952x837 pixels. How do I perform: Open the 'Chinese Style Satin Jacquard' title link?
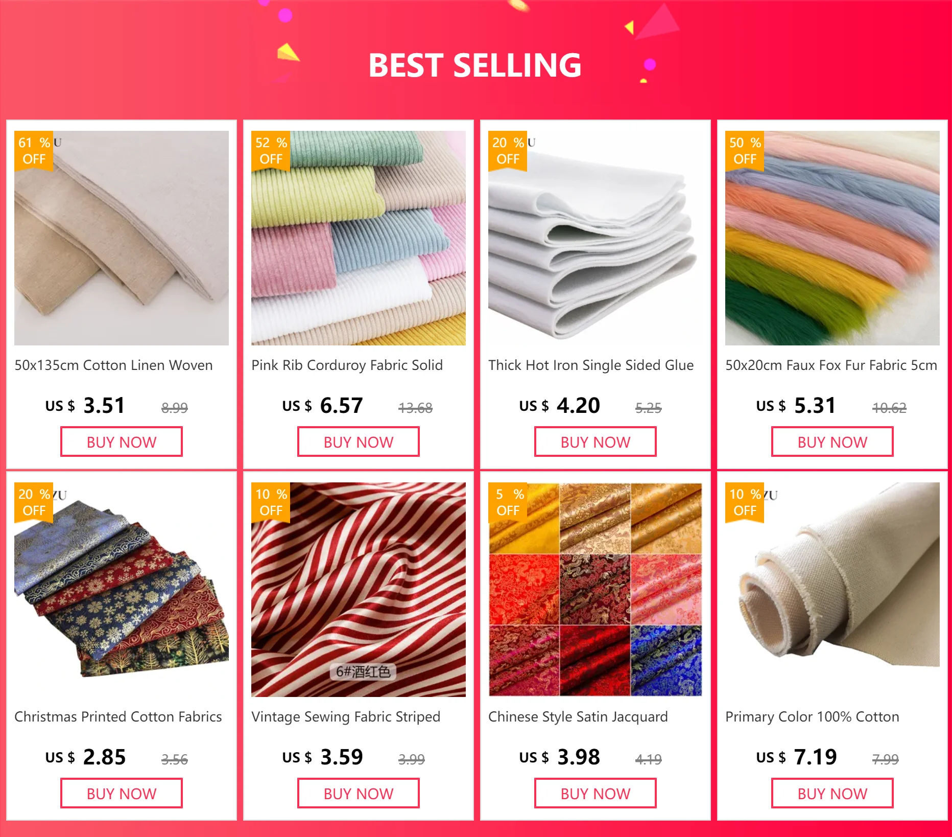click(x=578, y=717)
